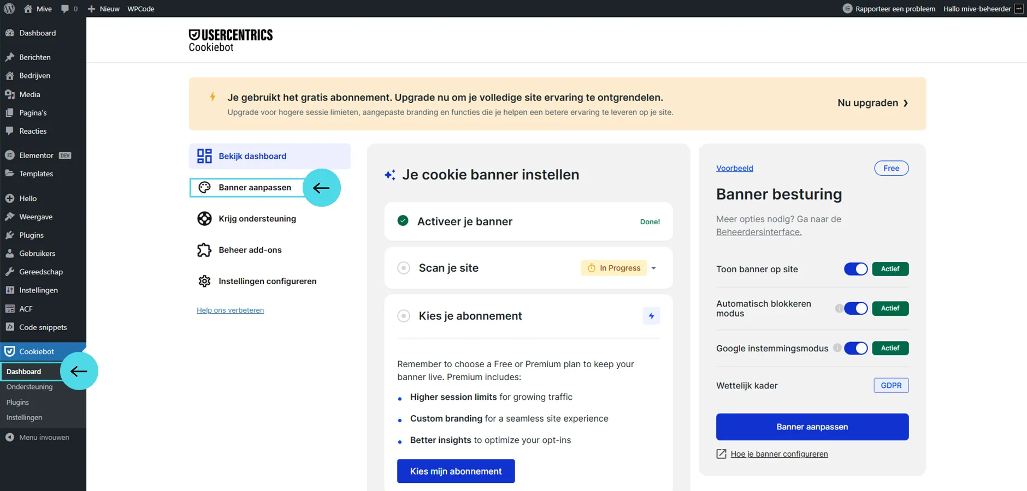This screenshot has height=491, width=1027.
Task: Open the Beheerdersinterface link
Action: [x=759, y=232]
